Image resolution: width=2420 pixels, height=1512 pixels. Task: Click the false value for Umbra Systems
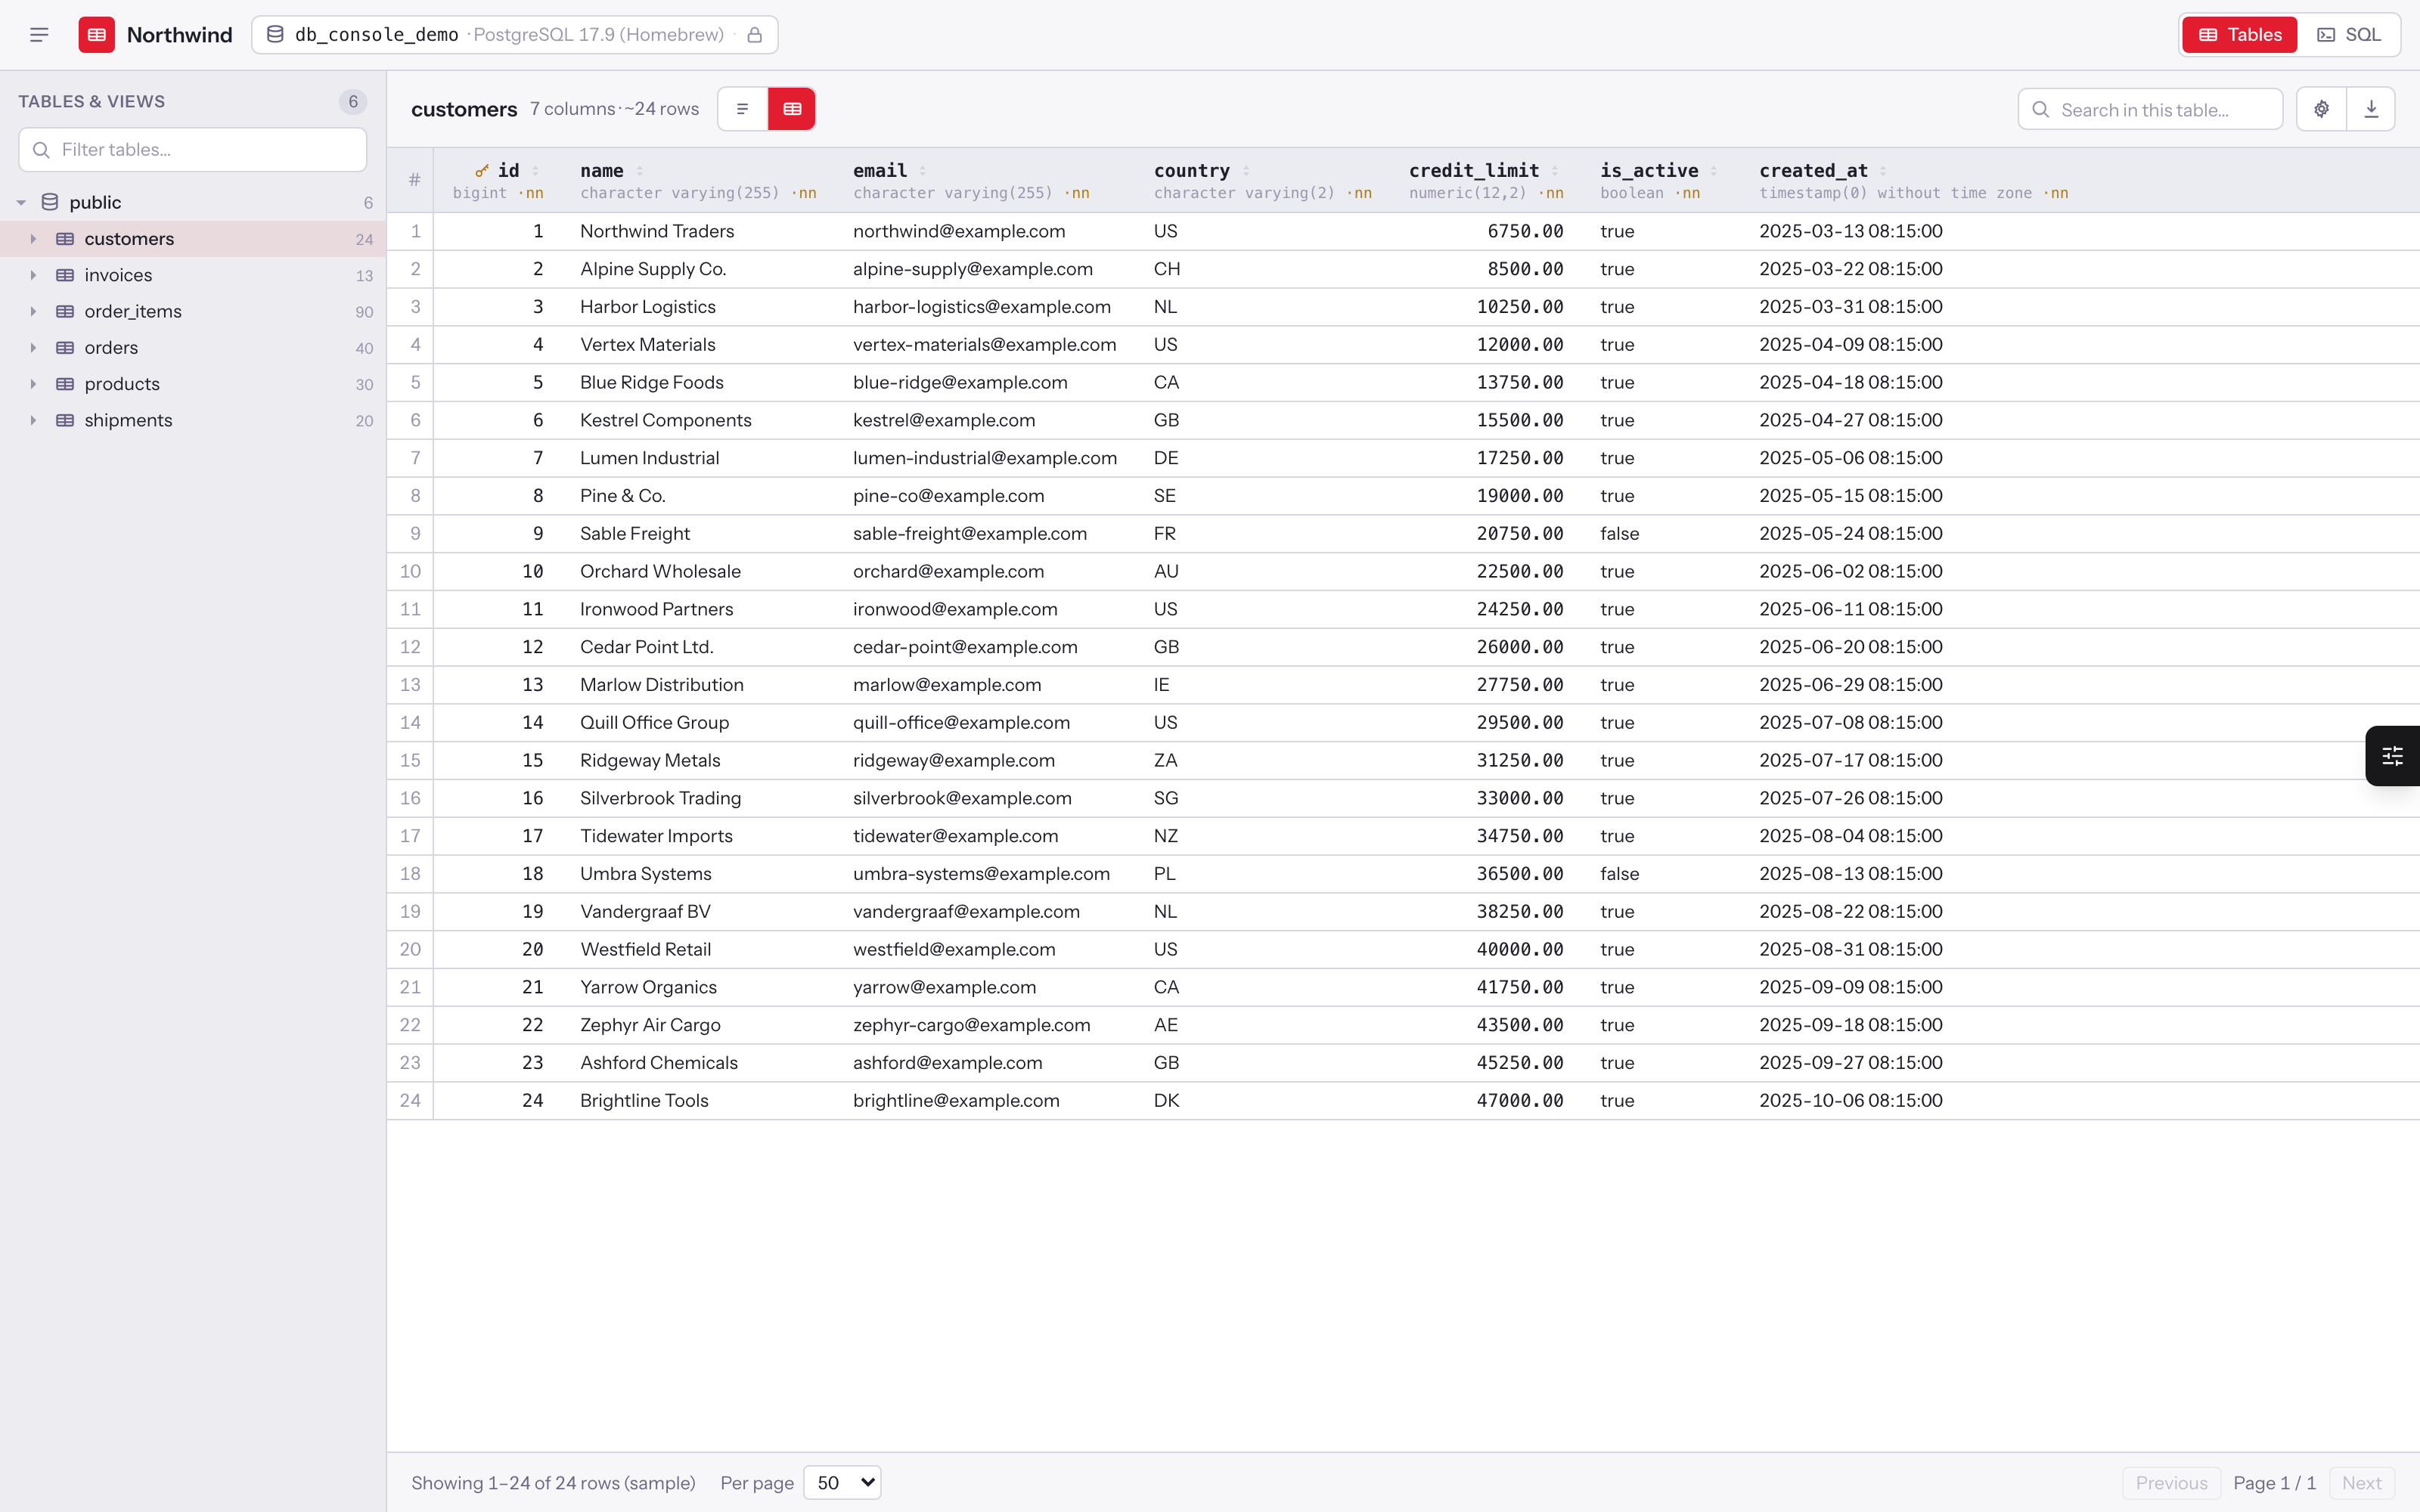1619,874
